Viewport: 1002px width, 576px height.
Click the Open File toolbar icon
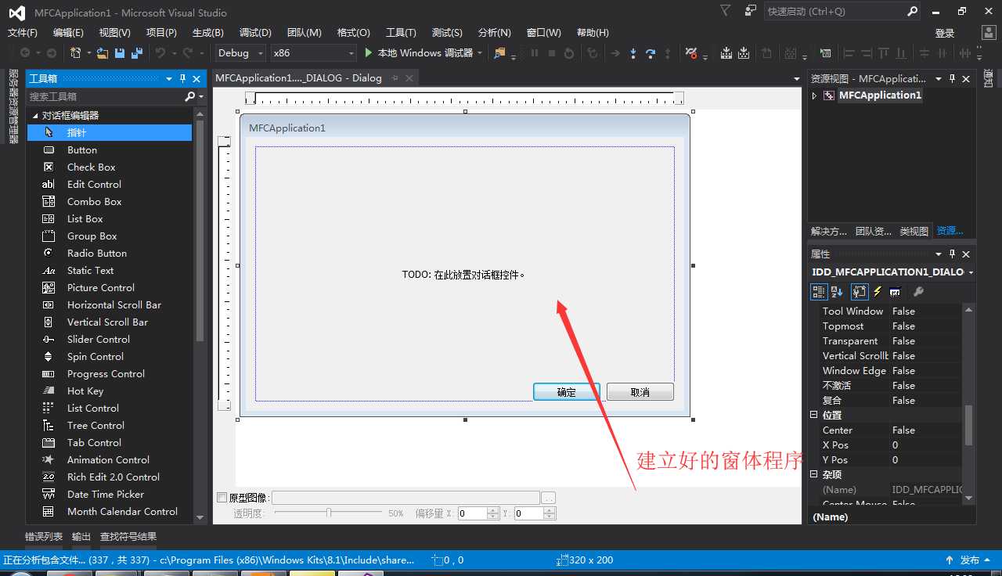tap(102, 53)
